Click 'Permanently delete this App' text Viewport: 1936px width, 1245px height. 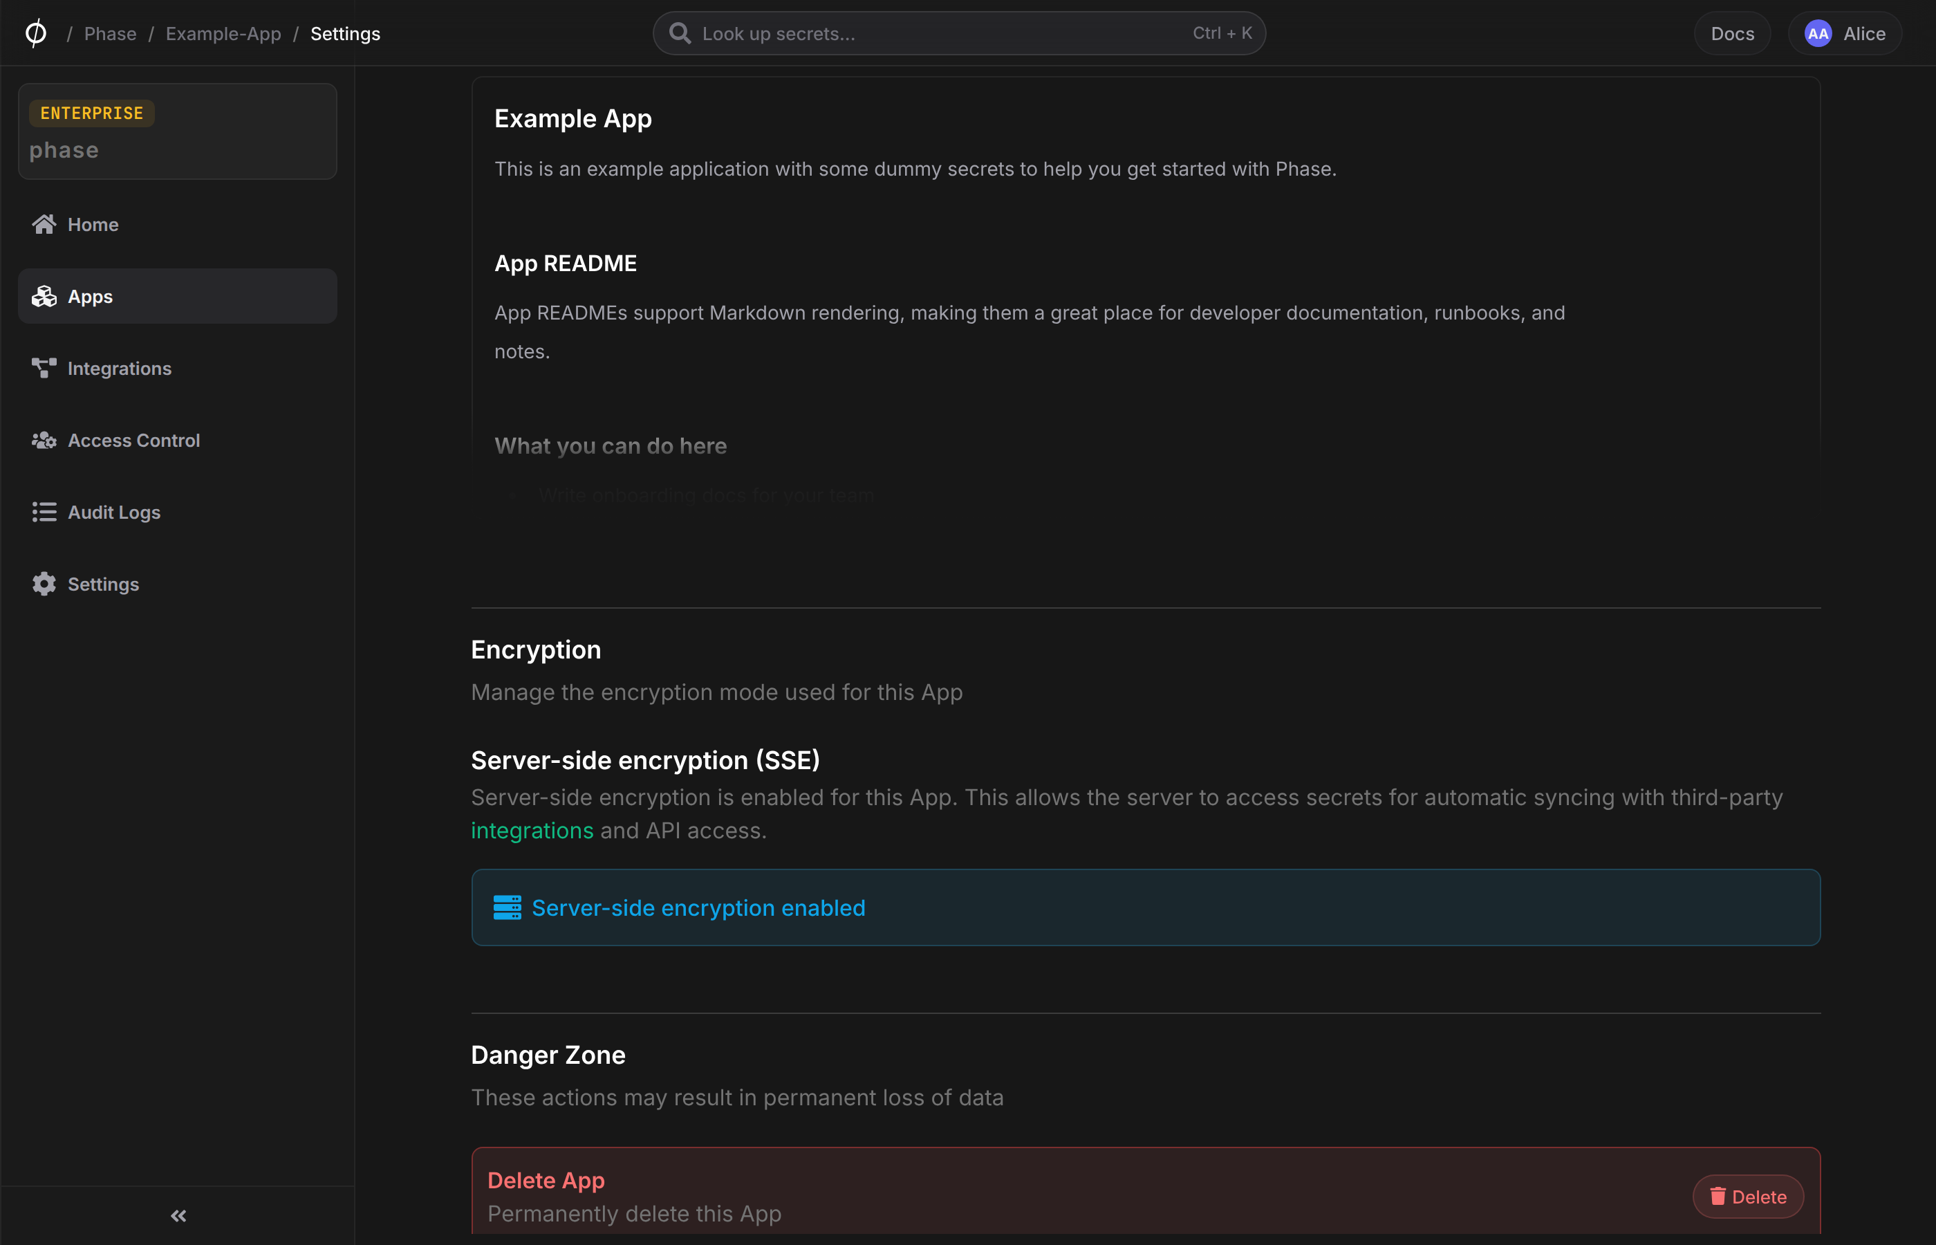pyautogui.click(x=634, y=1213)
